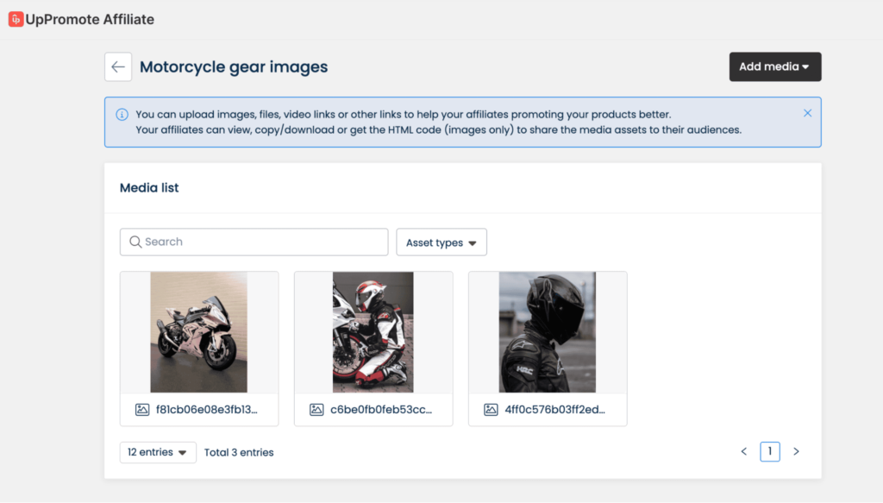
Task: Open the white motorcycle image thumbnail
Action: click(x=198, y=332)
